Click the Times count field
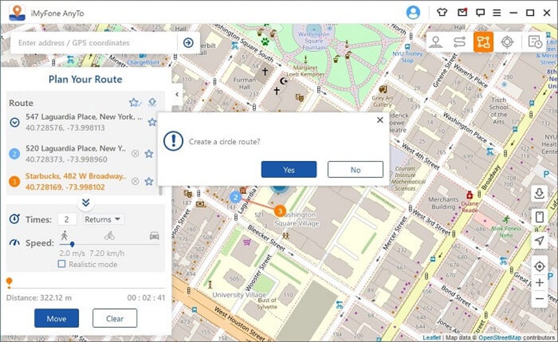The height and width of the screenshot is (342, 558). point(67,219)
